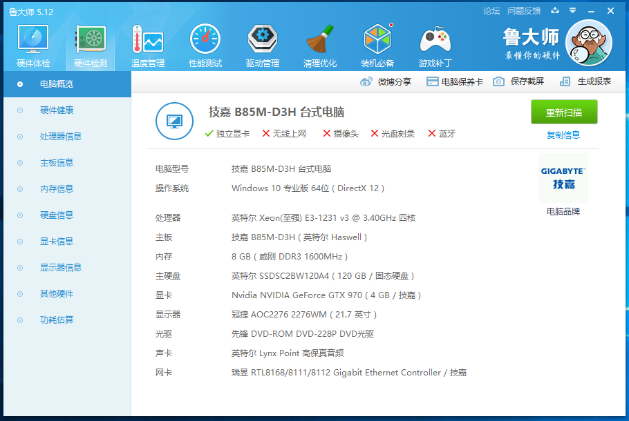Open the 论坛 forum link
The image size is (629, 421).
pos(491,11)
